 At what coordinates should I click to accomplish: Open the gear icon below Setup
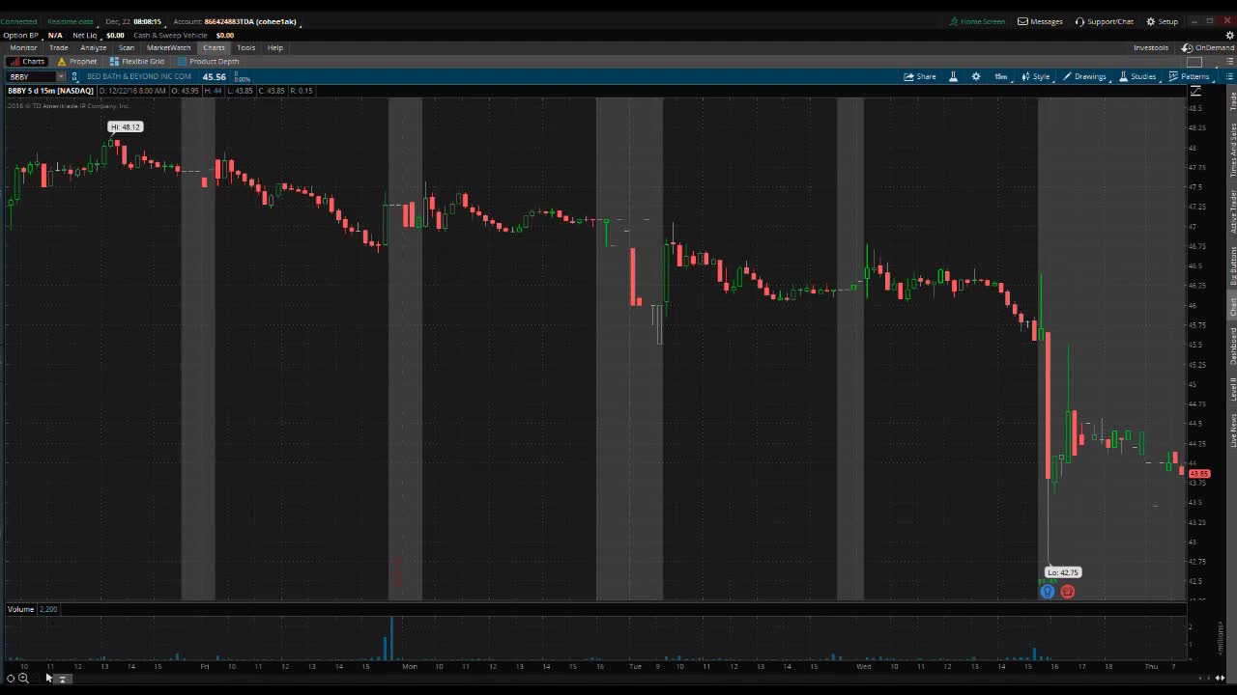1229,35
